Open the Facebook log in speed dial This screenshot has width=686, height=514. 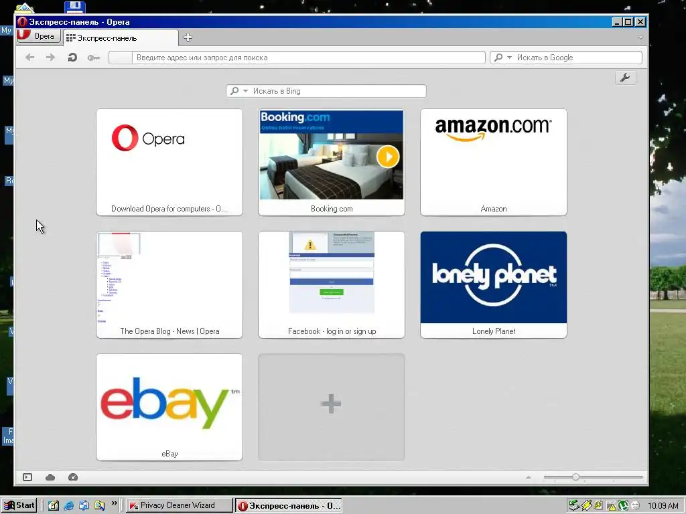tap(332, 284)
